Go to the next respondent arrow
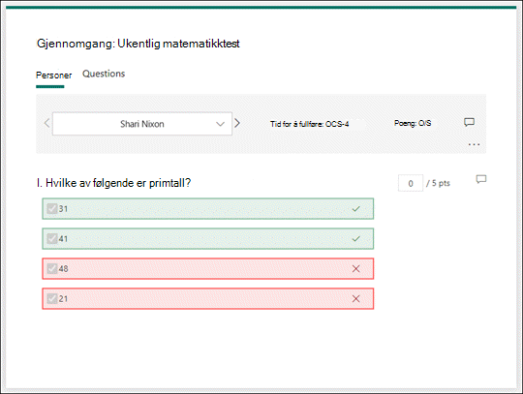 [237, 123]
